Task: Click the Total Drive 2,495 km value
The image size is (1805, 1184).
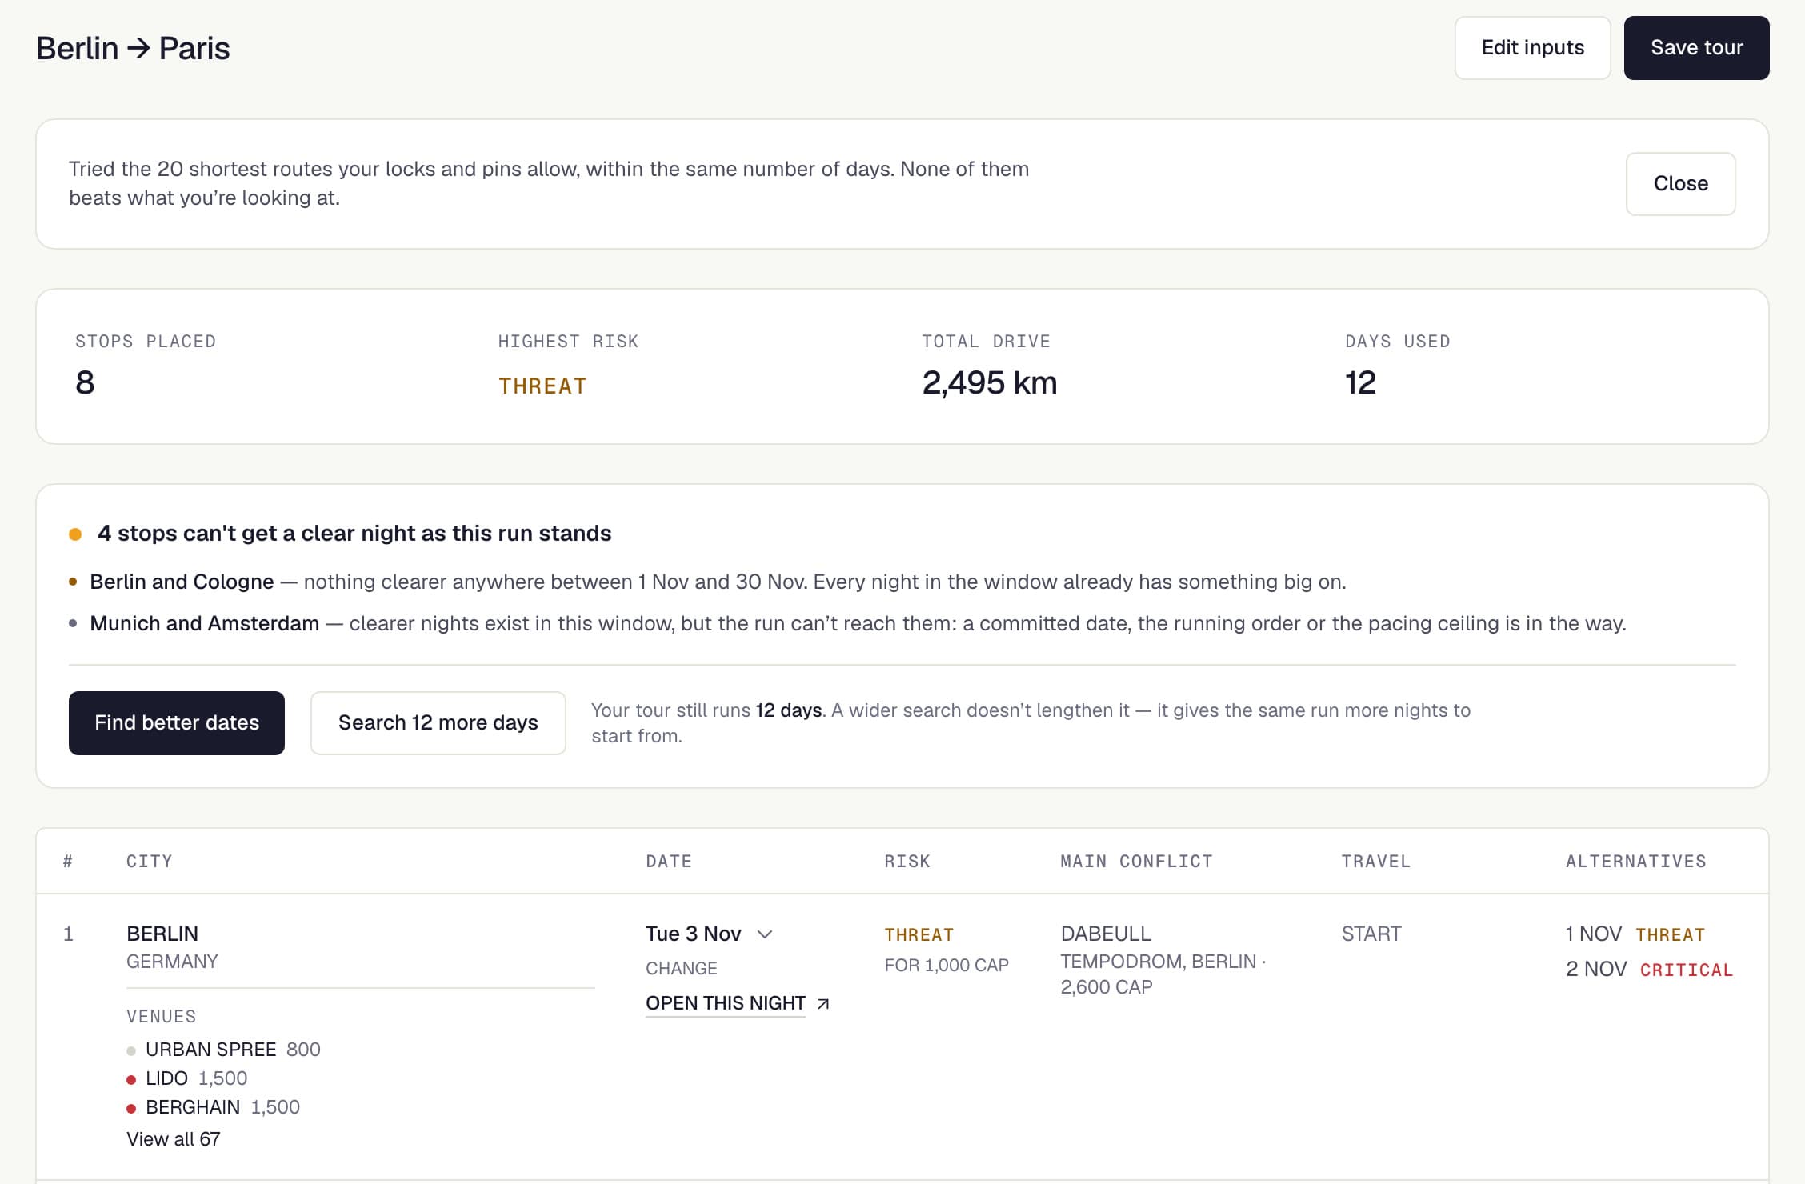Action: pyautogui.click(x=990, y=383)
